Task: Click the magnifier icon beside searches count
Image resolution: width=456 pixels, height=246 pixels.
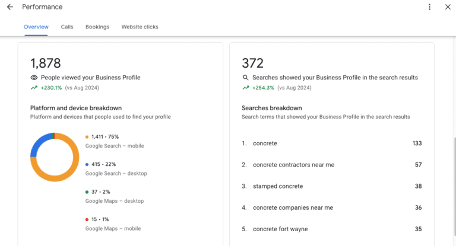Action: 245,78
